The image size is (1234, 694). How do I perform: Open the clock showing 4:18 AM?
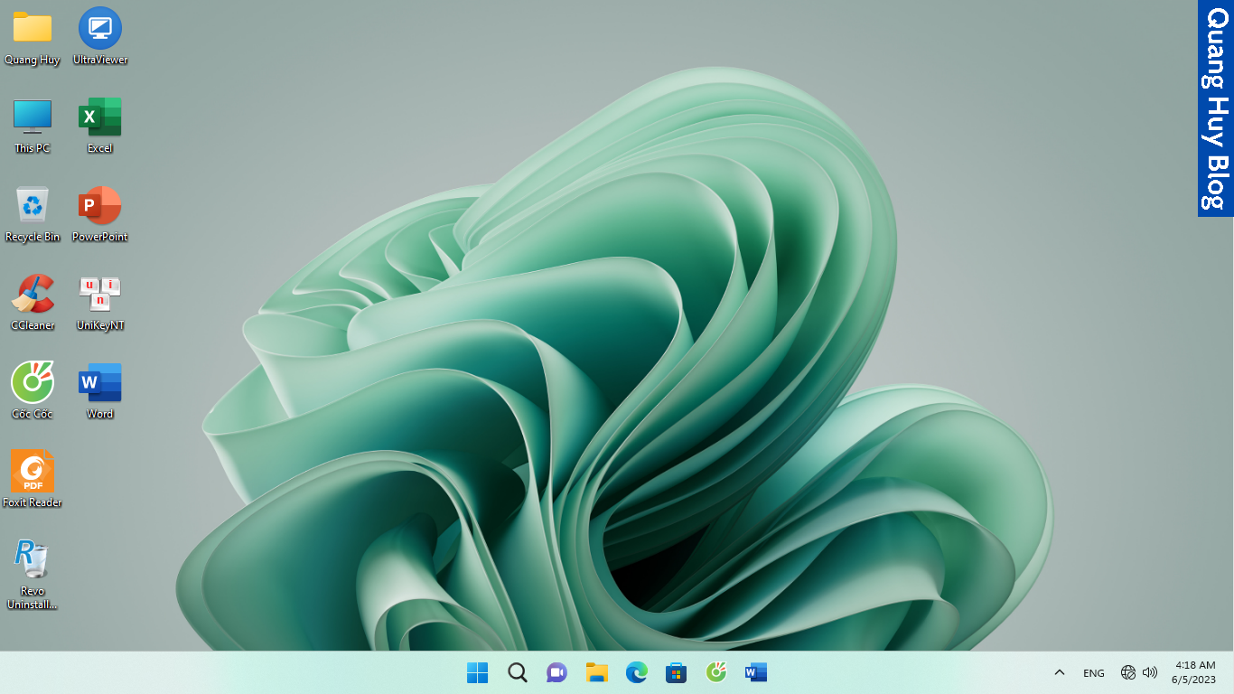[x=1194, y=665]
